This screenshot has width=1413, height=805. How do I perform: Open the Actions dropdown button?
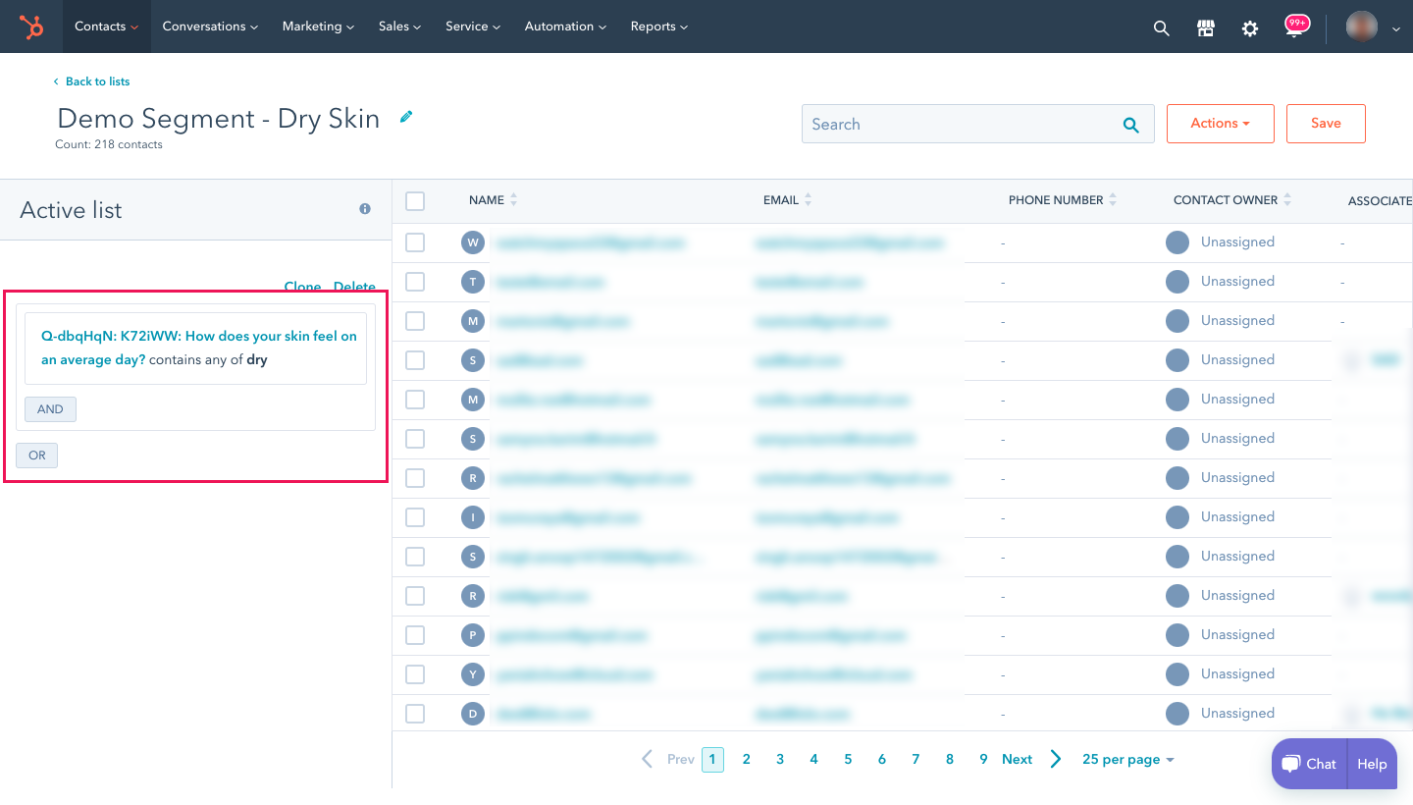(x=1221, y=124)
